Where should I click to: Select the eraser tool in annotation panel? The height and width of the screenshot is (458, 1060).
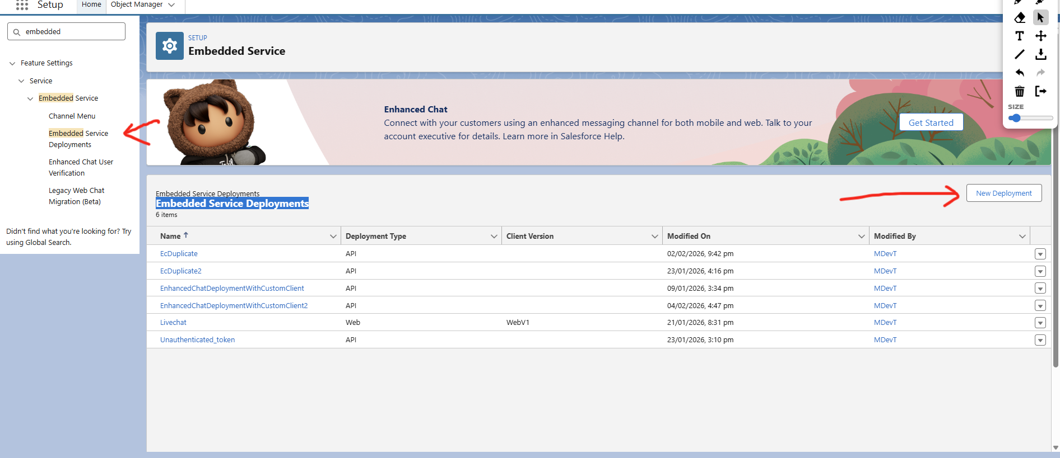coord(1020,18)
